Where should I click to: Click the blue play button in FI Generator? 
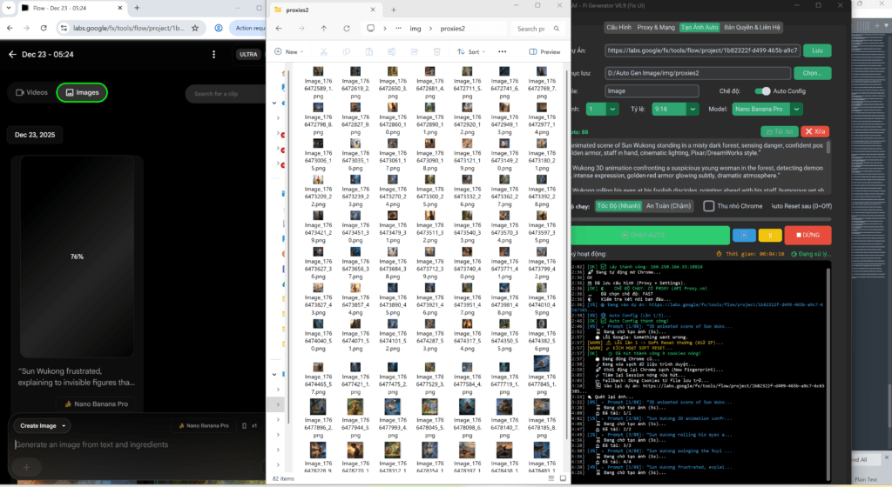744,235
